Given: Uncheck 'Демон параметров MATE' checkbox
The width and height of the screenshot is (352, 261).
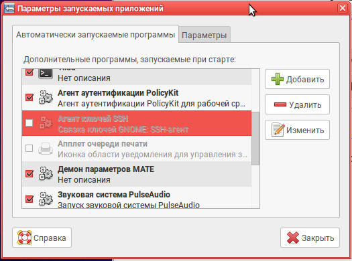Looking at the screenshot, I should tap(30, 173).
